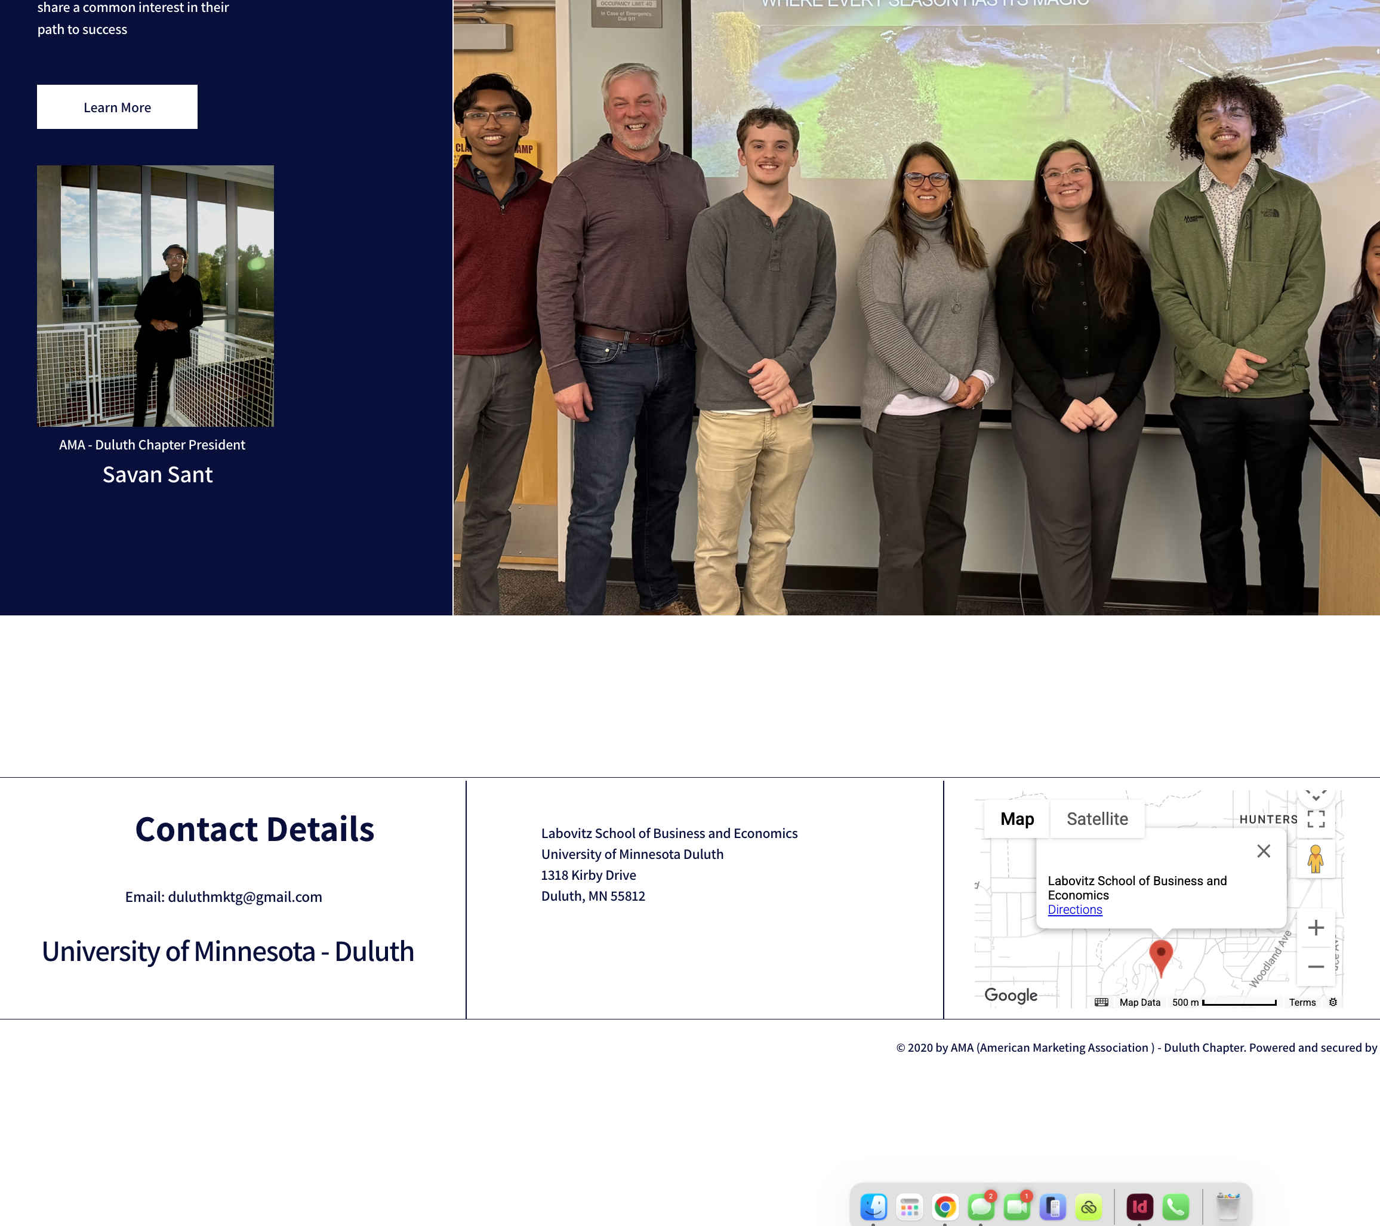Select the Map view tab
Viewport: 1380px width, 1226px height.
click(x=1016, y=819)
